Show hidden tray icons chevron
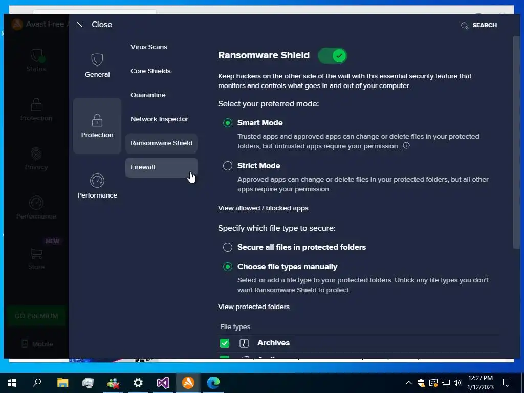The width and height of the screenshot is (524, 393). coord(408,383)
